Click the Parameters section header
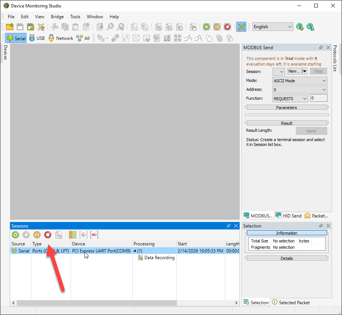 (286, 108)
